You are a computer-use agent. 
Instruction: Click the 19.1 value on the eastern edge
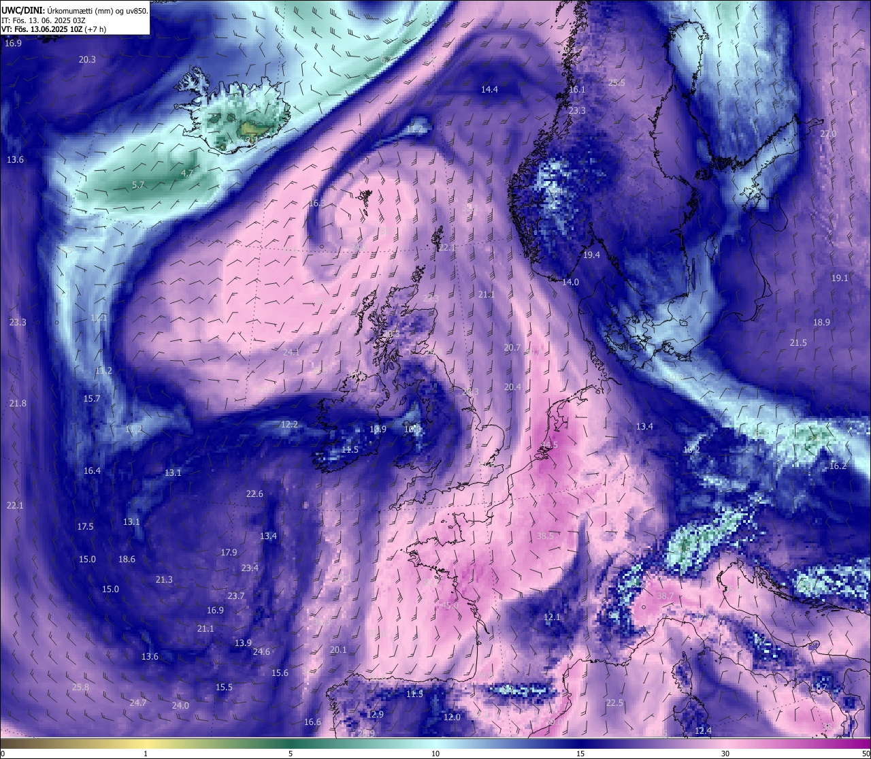point(840,278)
